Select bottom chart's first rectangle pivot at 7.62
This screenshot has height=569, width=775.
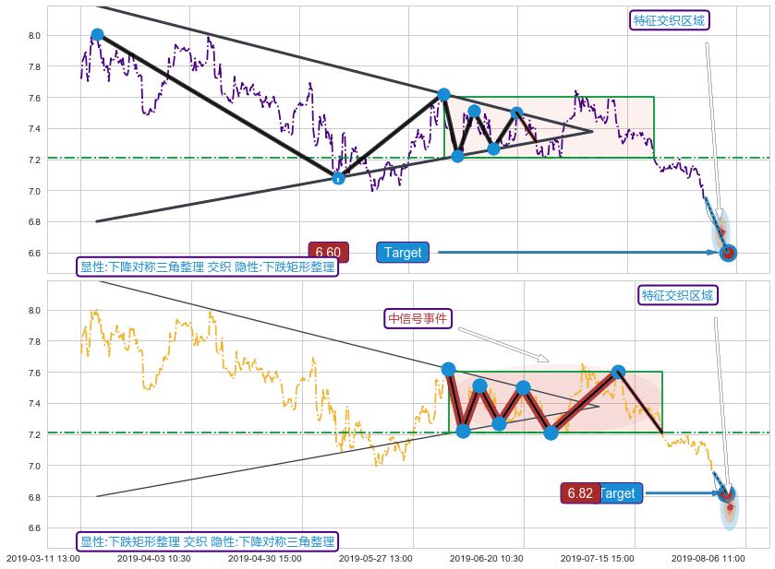click(449, 369)
